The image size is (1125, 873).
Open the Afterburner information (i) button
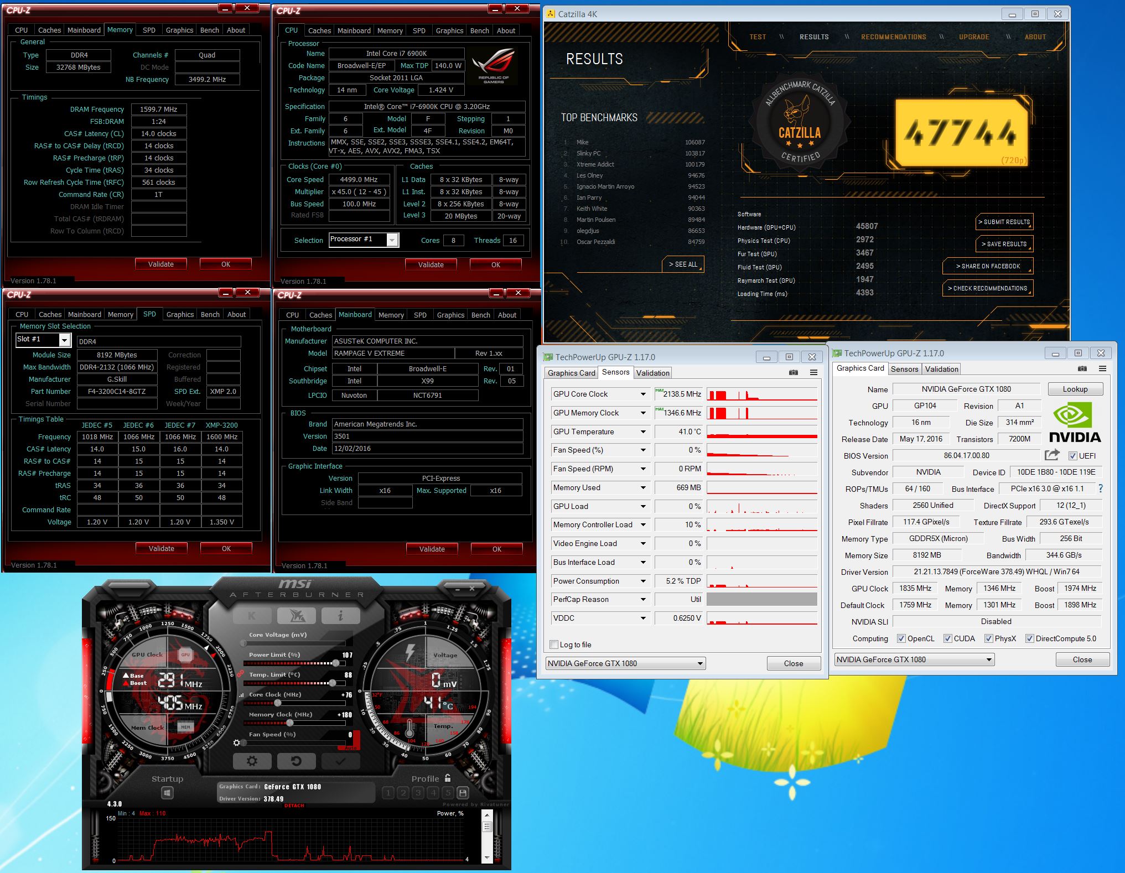tap(340, 615)
